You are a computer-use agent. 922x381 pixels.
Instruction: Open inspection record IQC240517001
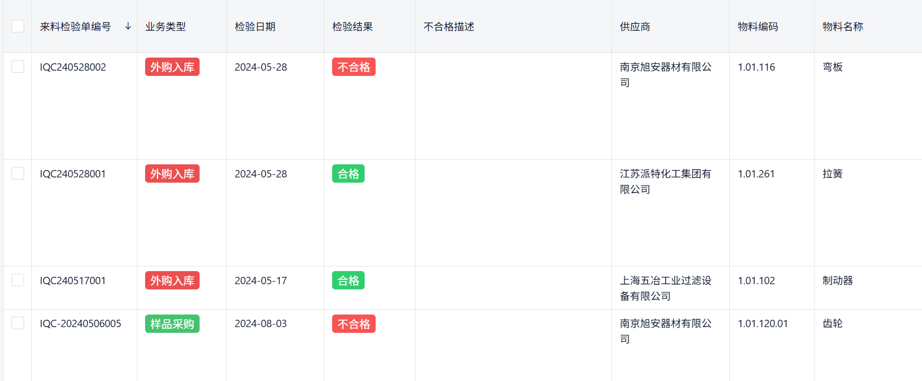click(x=73, y=281)
